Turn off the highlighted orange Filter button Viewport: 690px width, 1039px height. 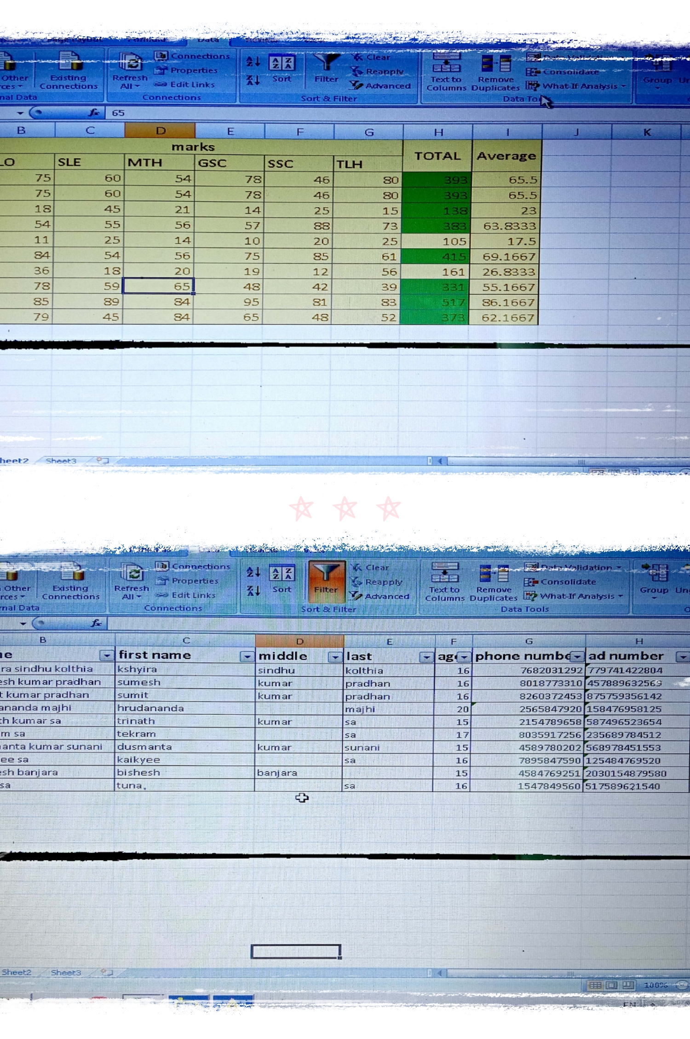click(326, 581)
